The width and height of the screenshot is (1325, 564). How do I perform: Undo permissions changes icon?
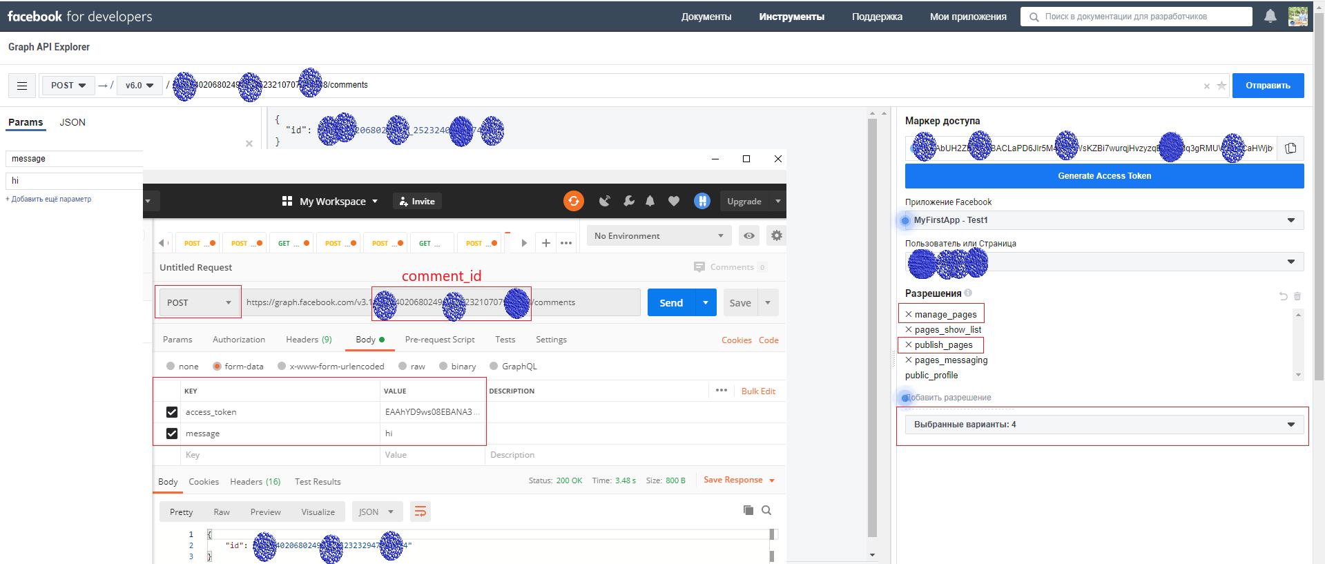pyautogui.click(x=1283, y=296)
